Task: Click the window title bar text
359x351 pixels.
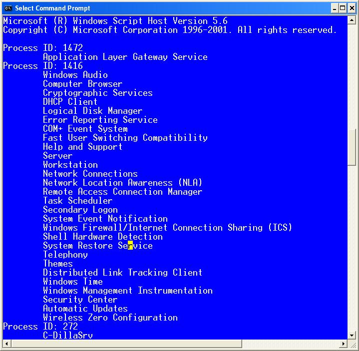Action: [52, 8]
